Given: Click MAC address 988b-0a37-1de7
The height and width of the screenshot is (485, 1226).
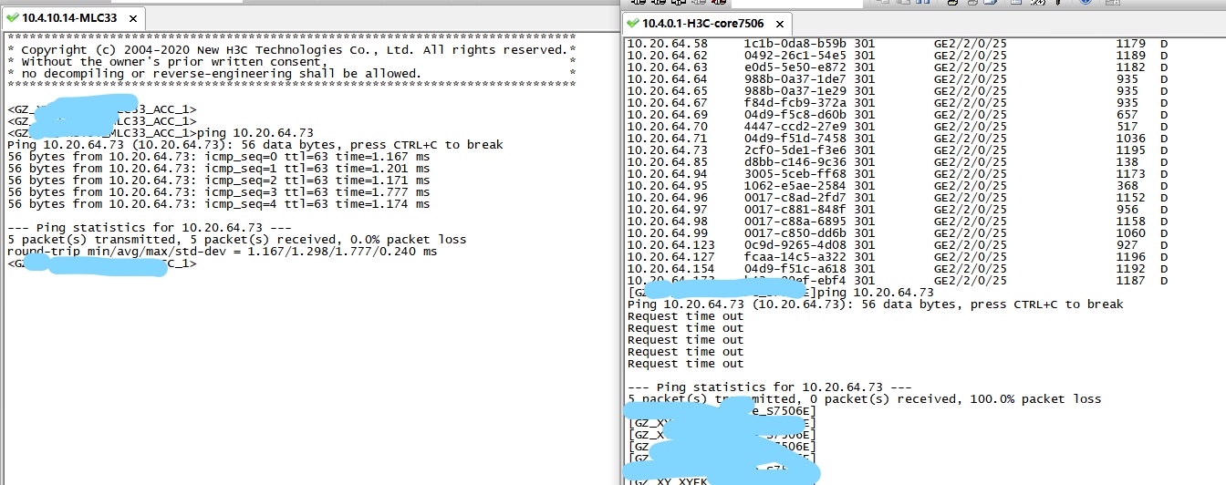Looking at the screenshot, I should coord(795,79).
